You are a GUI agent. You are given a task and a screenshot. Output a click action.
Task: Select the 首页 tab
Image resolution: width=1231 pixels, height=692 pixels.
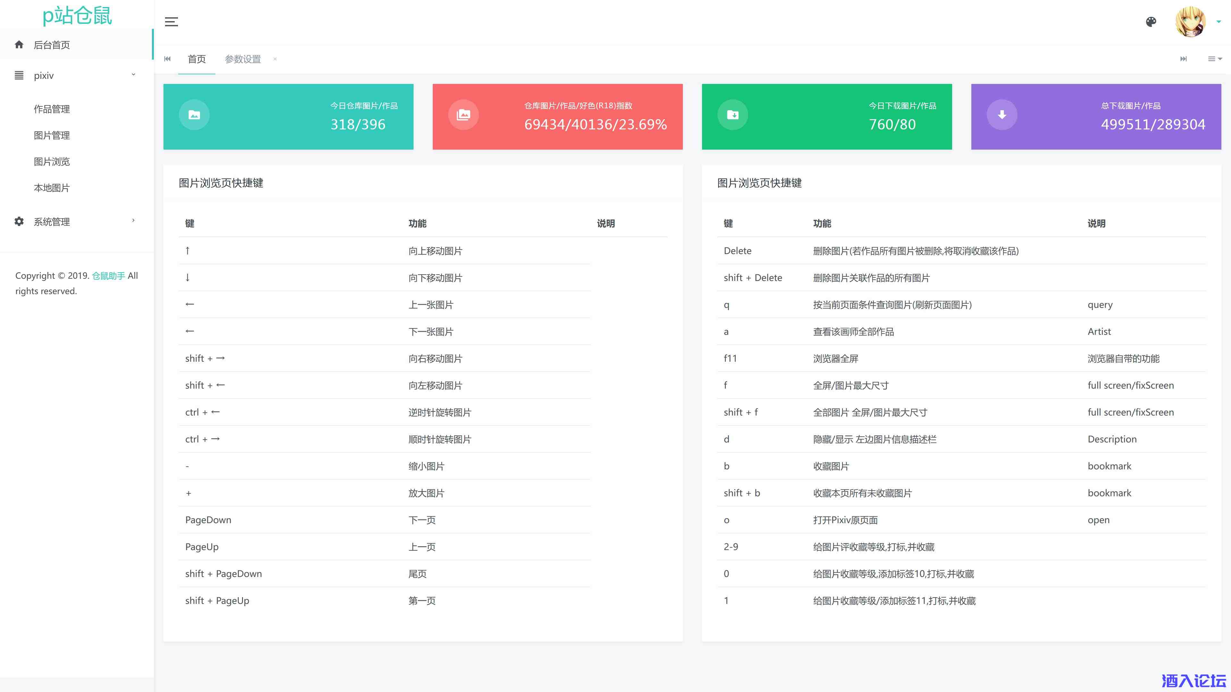click(x=197, y=59)
